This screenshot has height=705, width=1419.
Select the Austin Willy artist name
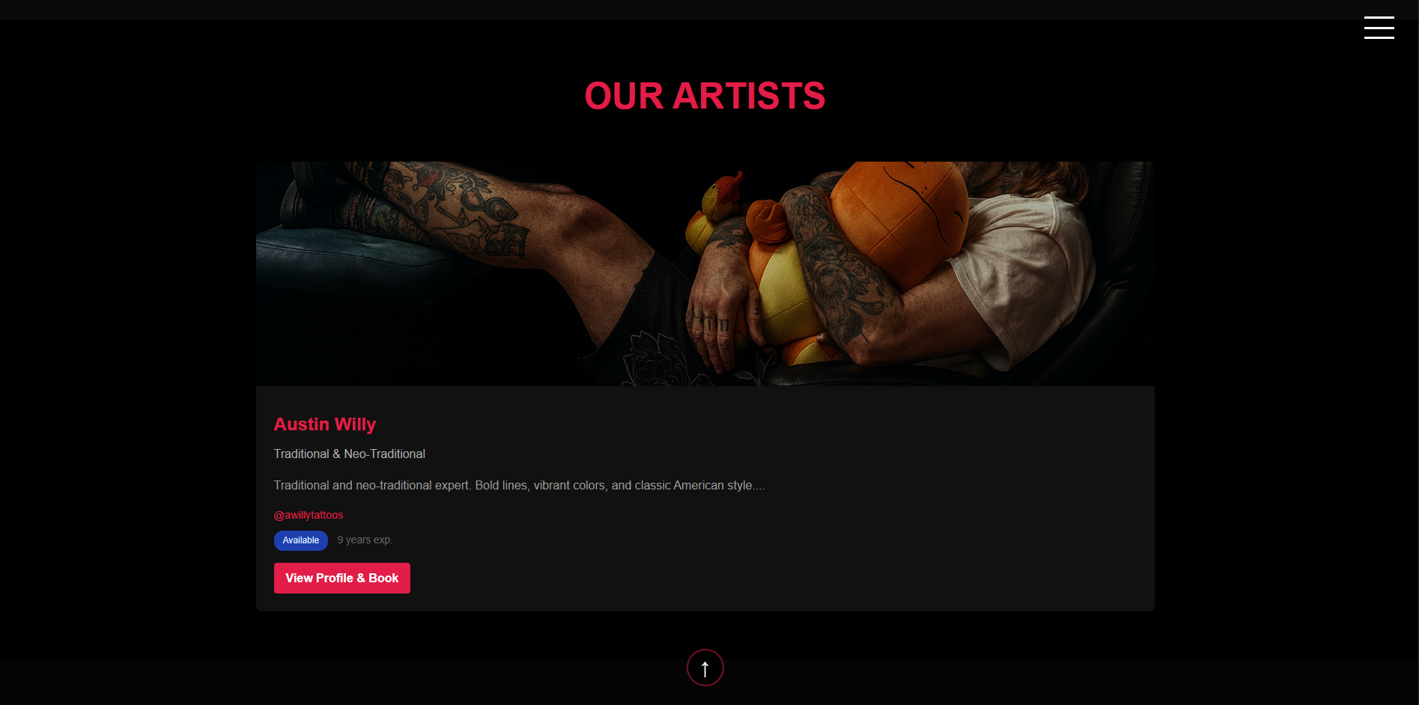(325, 424)
